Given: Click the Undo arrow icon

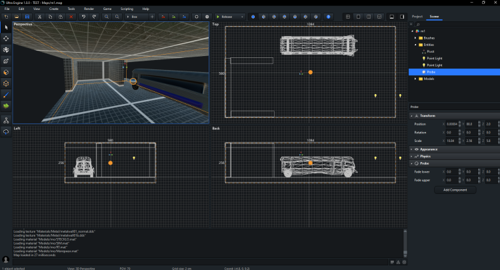Looking at the screenshot, I should pyautogui.click(x=84, y=16).
